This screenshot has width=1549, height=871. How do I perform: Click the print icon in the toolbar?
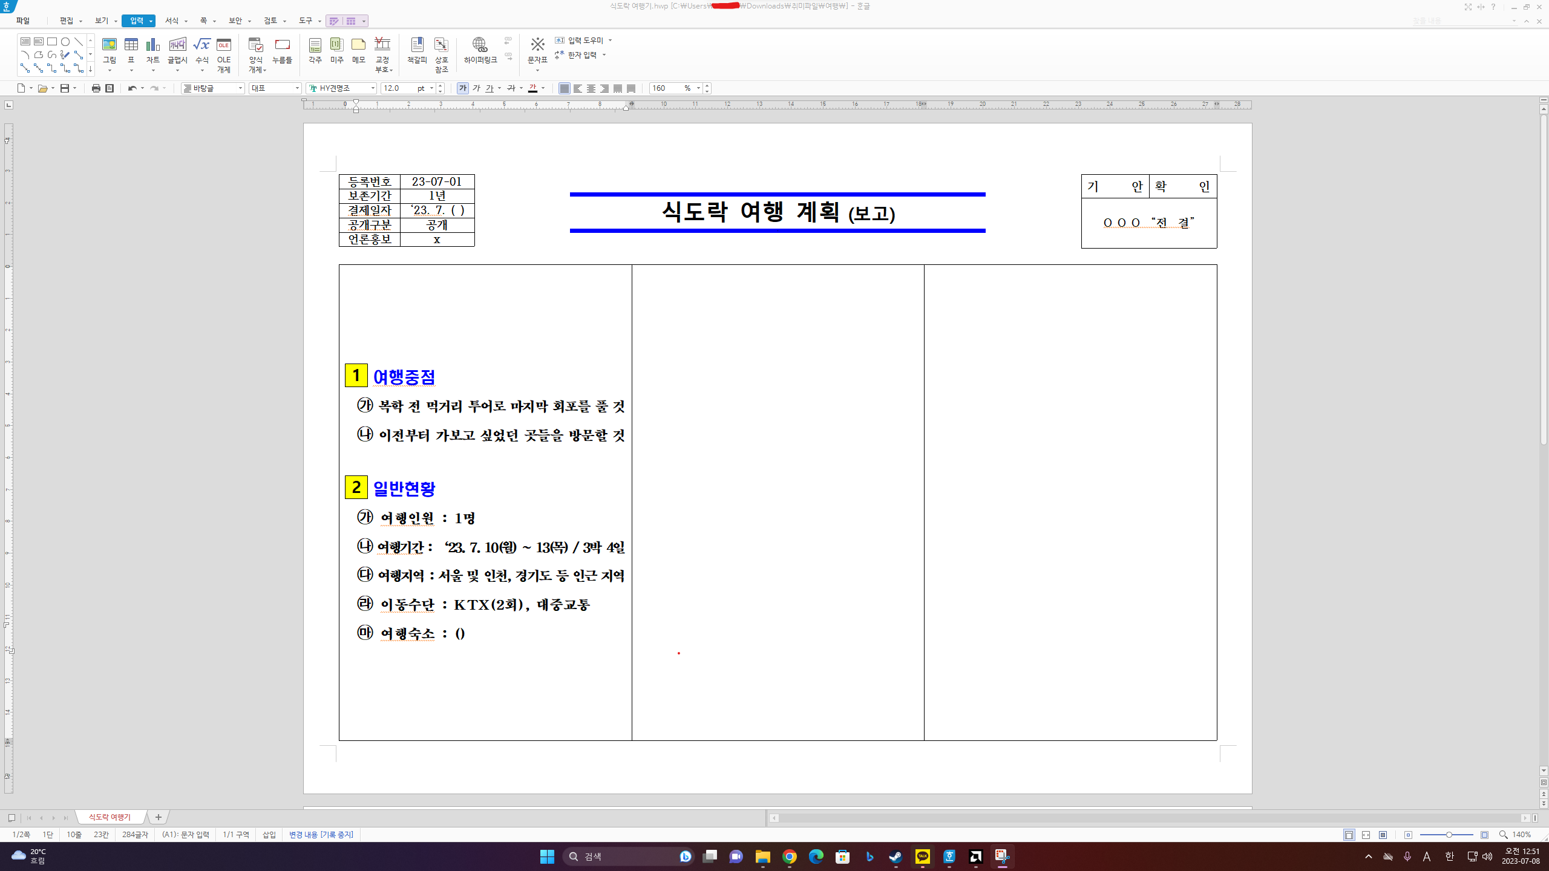point(96,88)
